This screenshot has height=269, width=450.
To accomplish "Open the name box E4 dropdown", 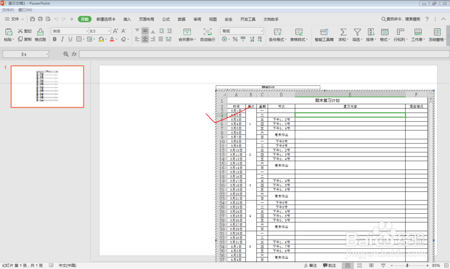I will tap(47, 54).
